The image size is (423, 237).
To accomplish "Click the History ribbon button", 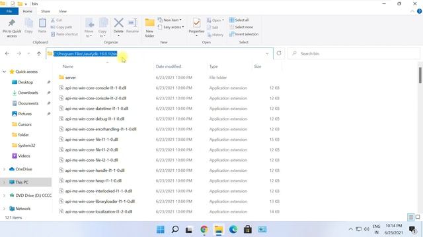I will 215,35.
